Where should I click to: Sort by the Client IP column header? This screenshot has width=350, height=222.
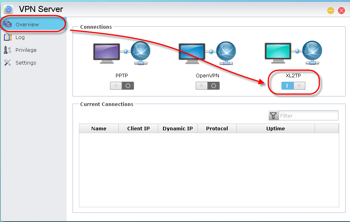[x=138, y=128]
